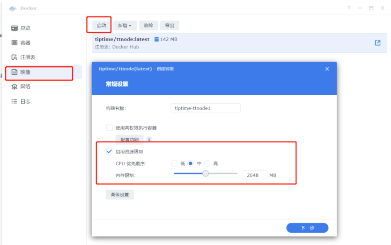Click the info icon beside 配置功能
This screenshot has height=245, width=391.
(x=149, y=139)
